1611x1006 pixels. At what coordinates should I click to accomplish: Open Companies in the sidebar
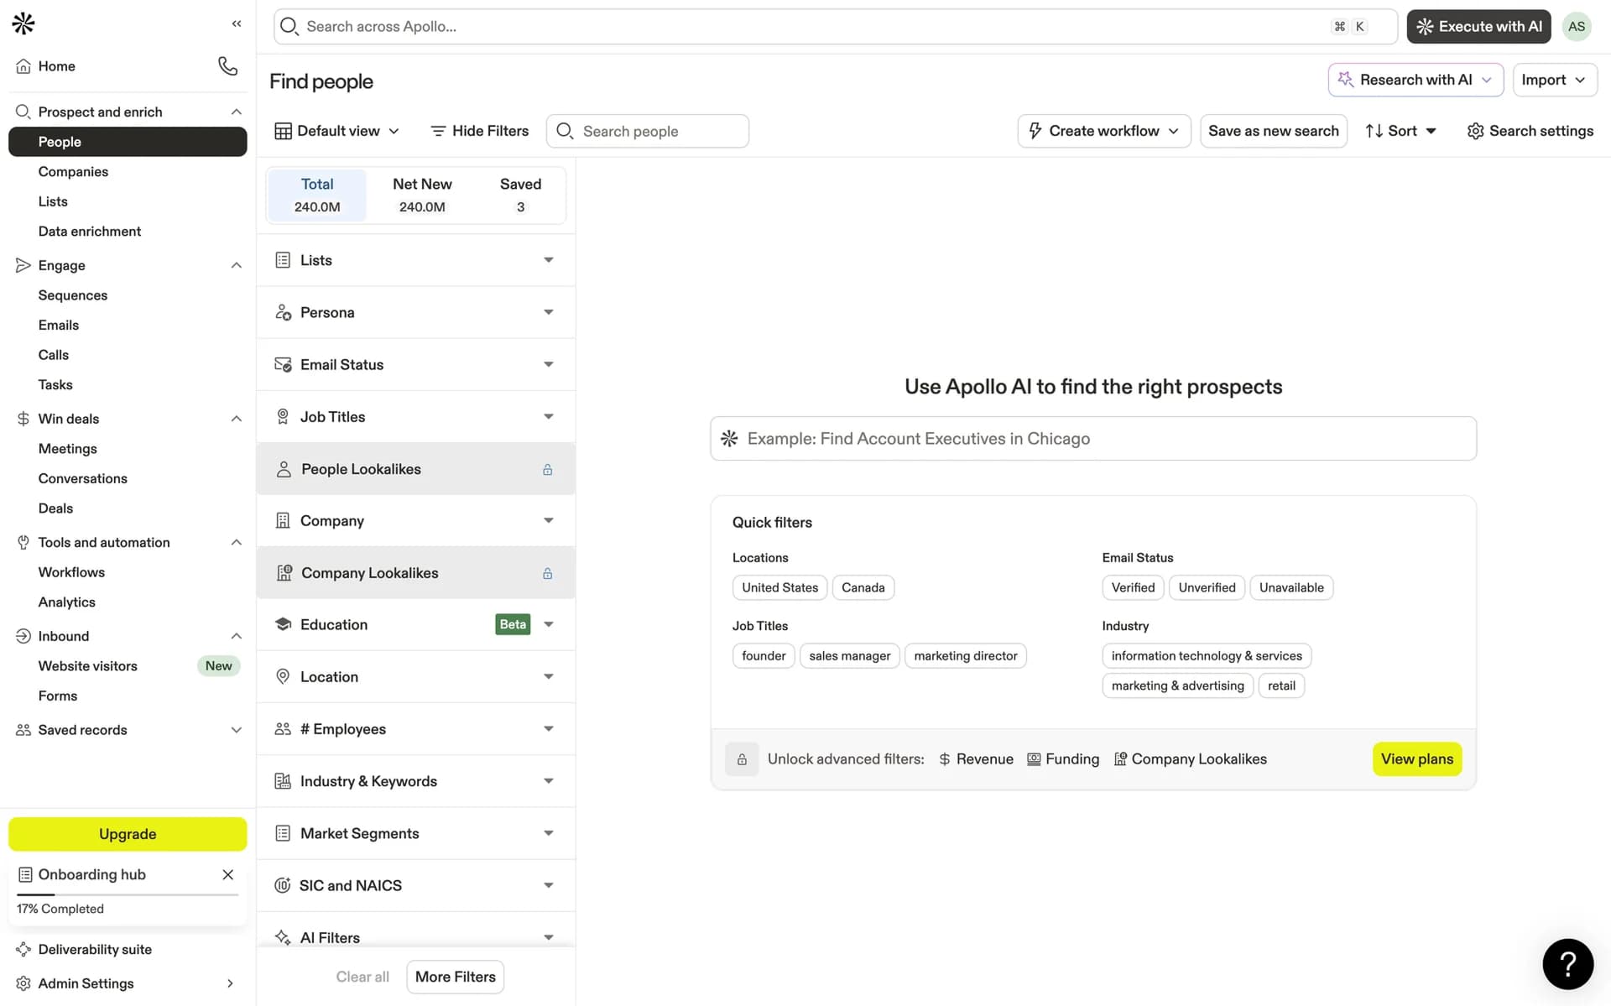click(x=73, y=171)
